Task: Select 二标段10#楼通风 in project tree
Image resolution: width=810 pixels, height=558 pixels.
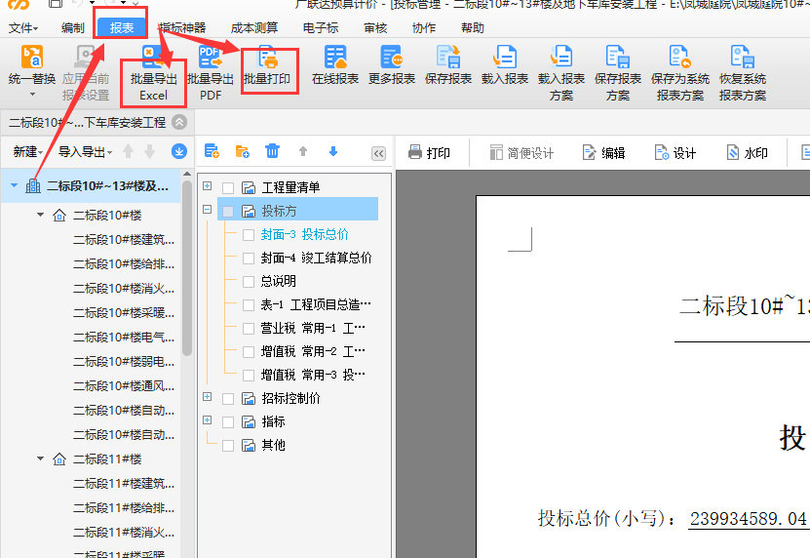Action: tap(124, 385)
